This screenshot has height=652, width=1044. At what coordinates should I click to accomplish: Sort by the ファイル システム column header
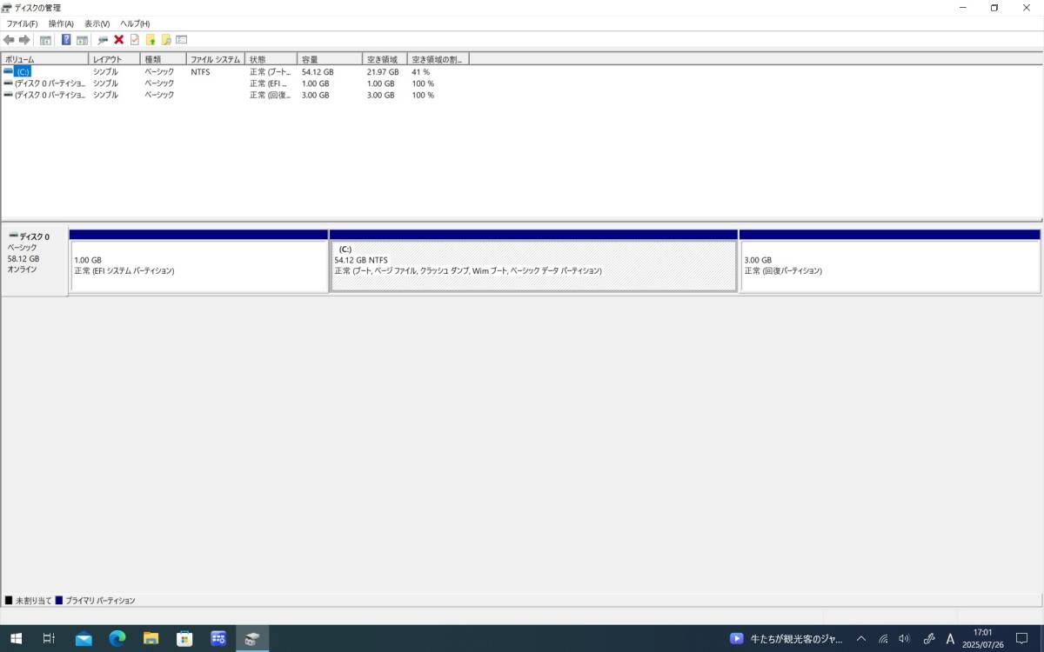click(216, 59)
